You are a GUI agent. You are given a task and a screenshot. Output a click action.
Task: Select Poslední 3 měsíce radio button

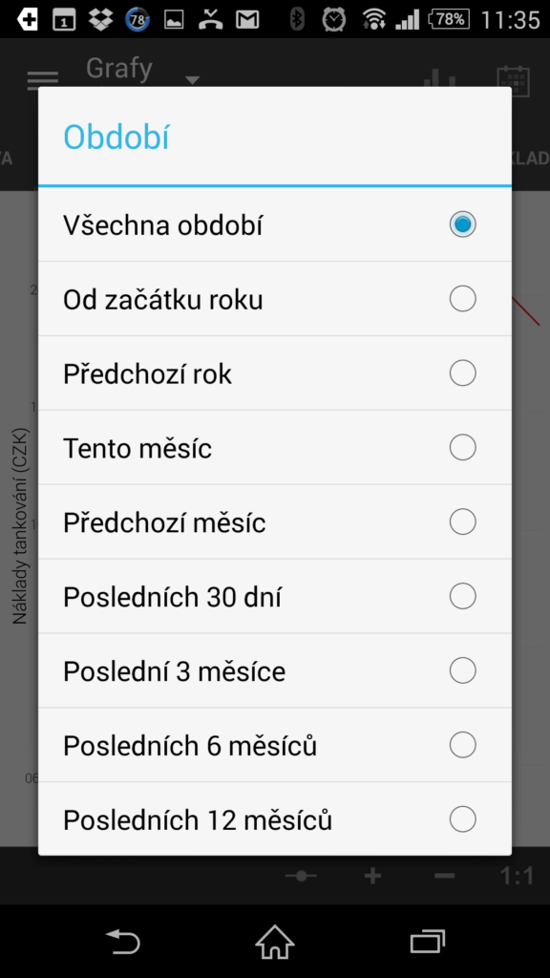[x=463, y=670]
